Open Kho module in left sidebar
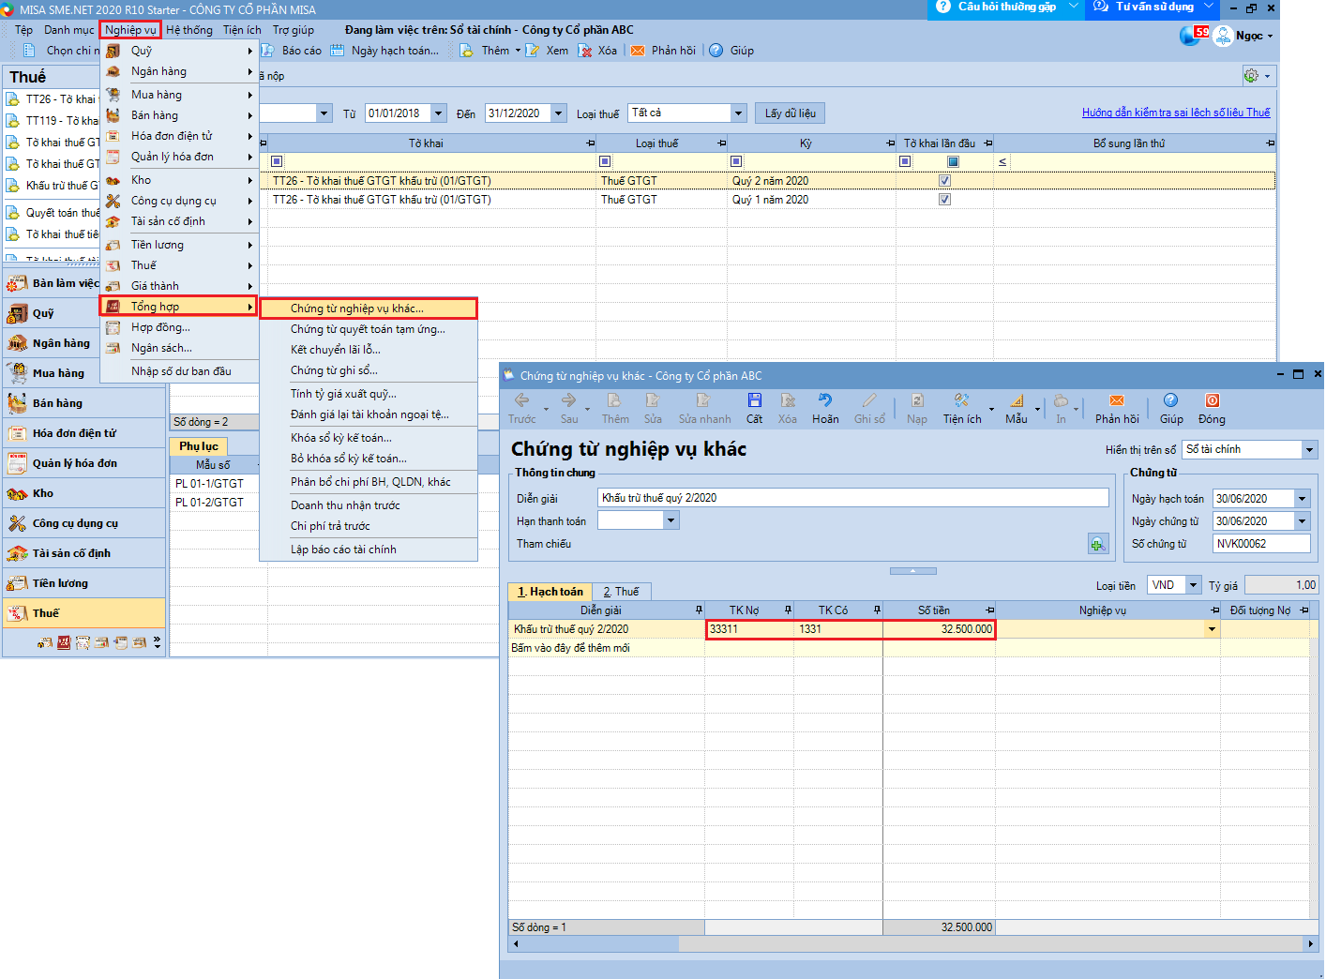Screen dimensions: 1326x979 tap(84, 493)
